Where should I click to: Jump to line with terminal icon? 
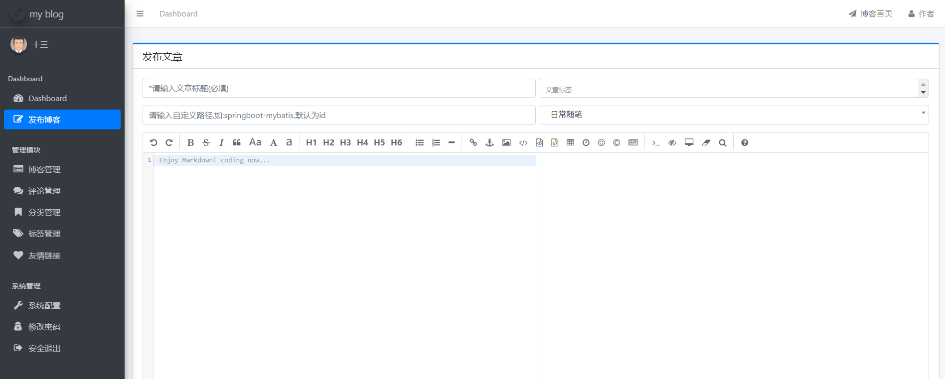click(x=656, y=142)
